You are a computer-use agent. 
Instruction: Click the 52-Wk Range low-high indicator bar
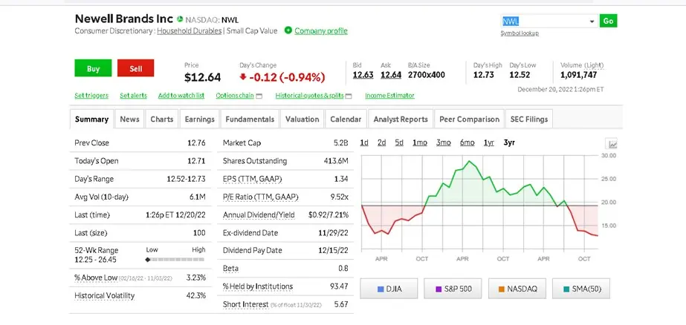pyautogui.click(x=175, y=260)
